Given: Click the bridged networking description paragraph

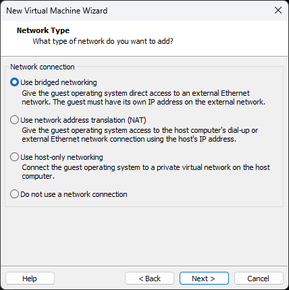Looking at the screenshot, I should pos(143,97).
